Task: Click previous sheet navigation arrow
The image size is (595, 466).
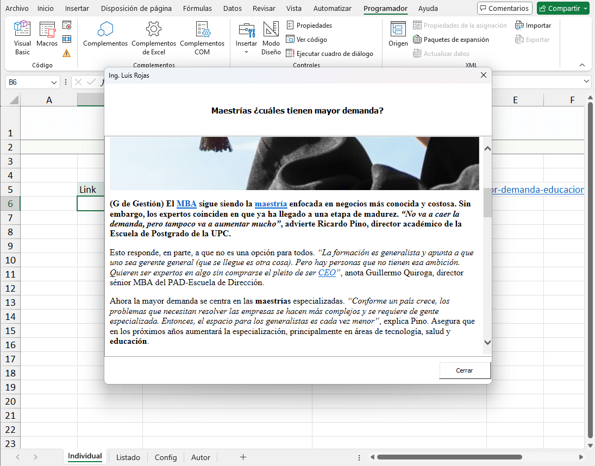Action: click(x=18, y=457)
